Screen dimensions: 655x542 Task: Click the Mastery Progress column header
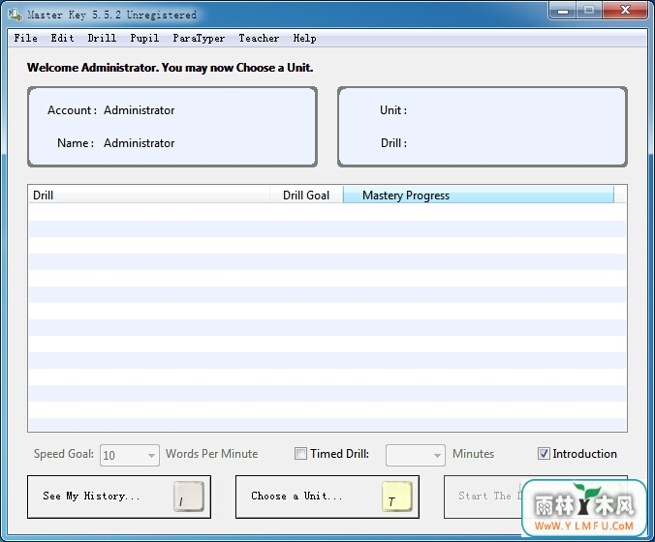[479, 195]
